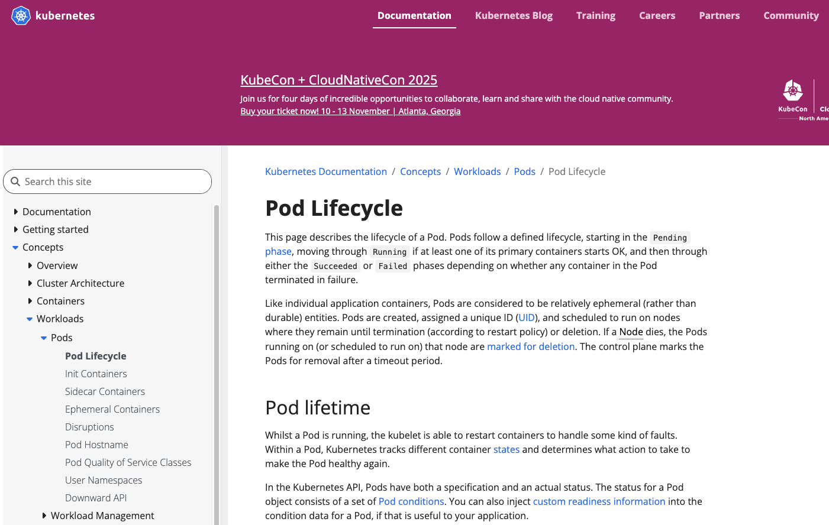
Task: Follow the marked for deletion link
Action: [531, 346]
